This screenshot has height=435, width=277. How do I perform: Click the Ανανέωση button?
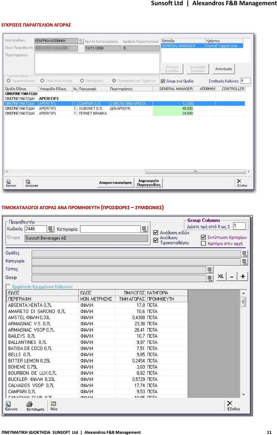(224, 69)
